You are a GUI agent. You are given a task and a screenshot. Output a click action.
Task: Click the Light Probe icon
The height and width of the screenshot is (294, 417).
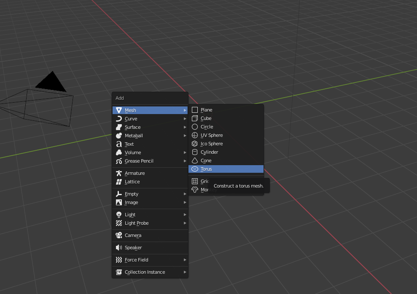pos(119,223)
